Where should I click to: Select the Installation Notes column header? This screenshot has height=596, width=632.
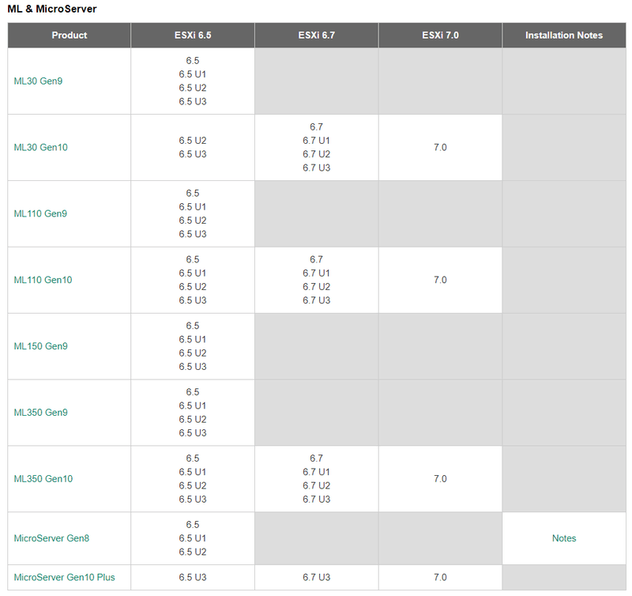pos(564,36)
